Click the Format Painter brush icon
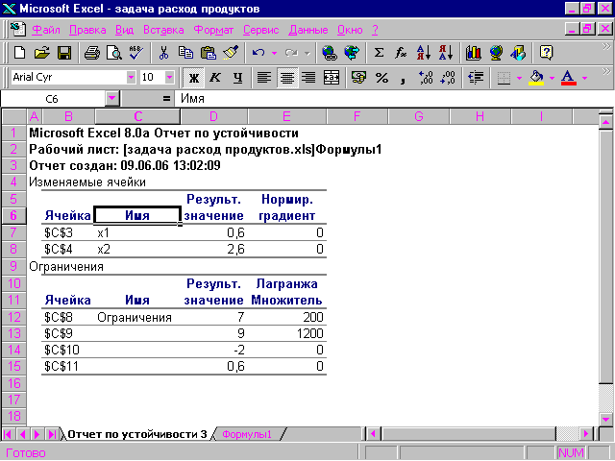 coord(230,53)
